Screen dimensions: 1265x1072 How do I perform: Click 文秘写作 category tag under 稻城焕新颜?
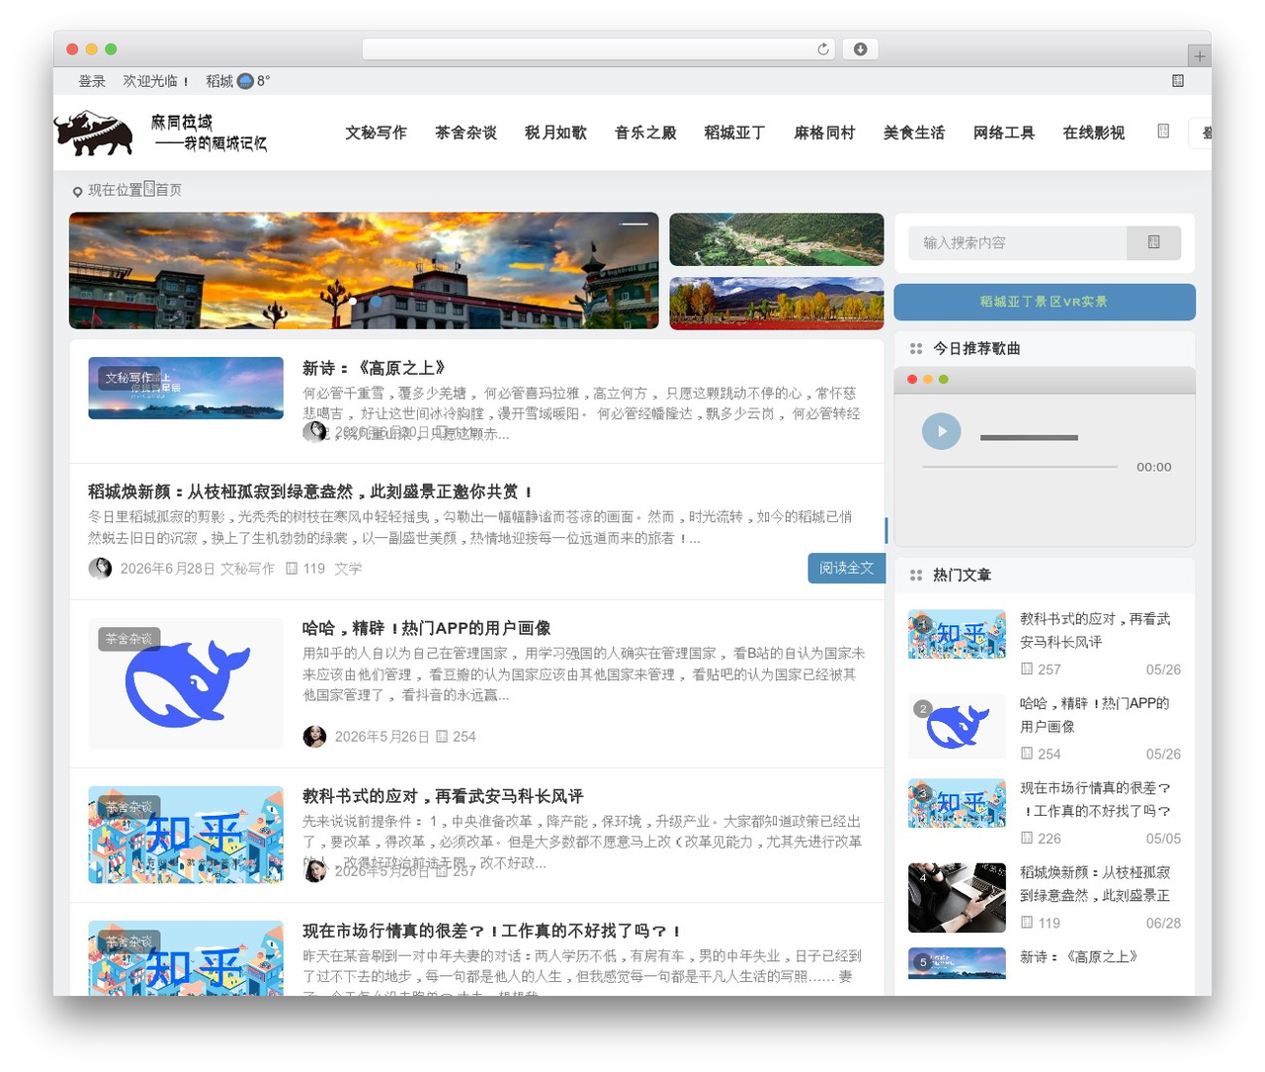[x=247, y=569]
